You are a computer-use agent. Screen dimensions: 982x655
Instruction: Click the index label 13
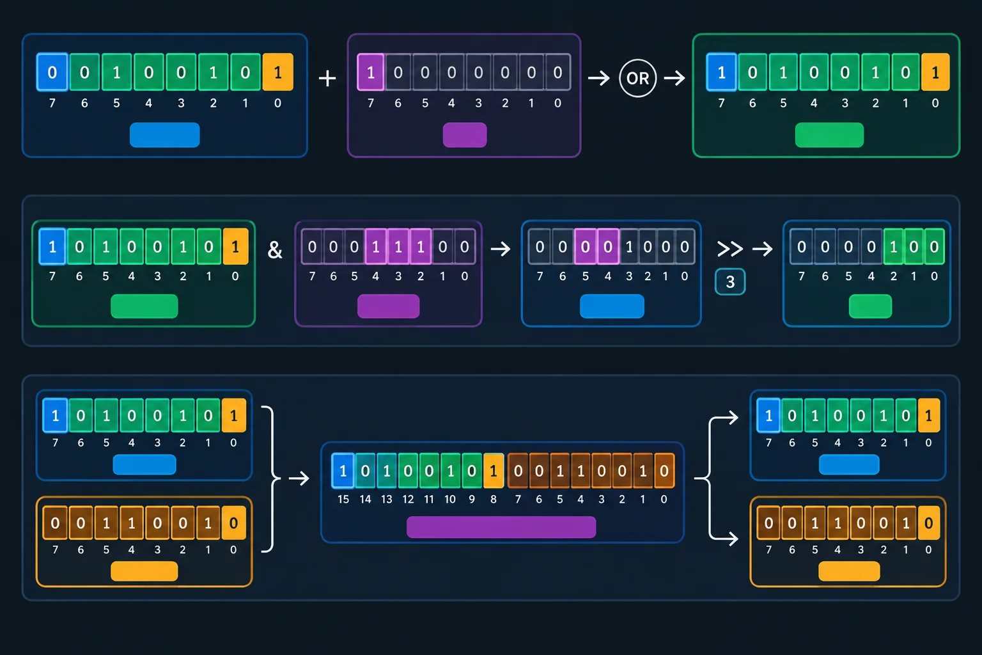pyautogui.click(x=387, y=499)
